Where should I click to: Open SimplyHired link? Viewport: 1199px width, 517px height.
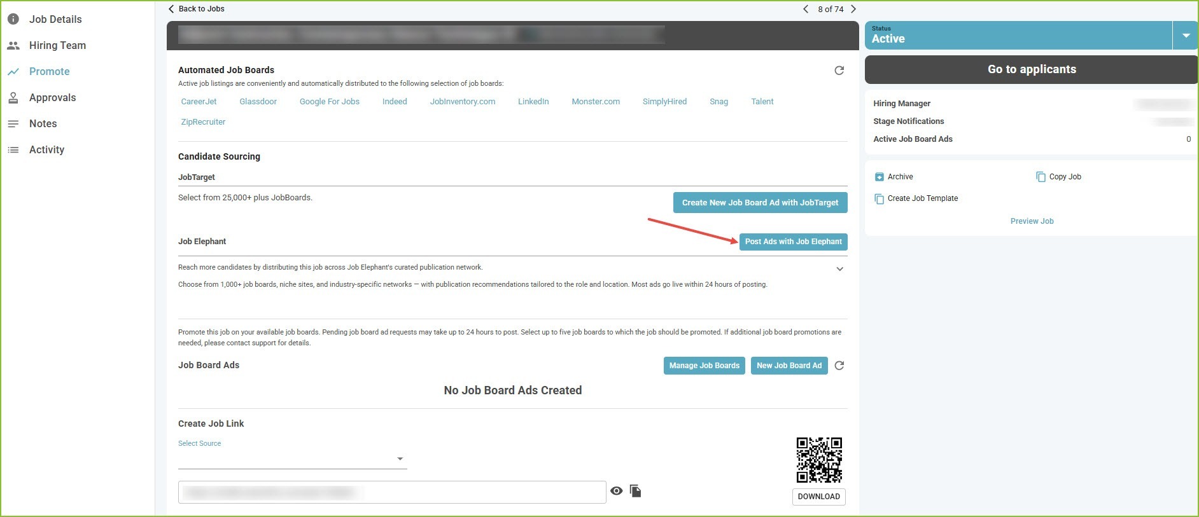pos(664,101)
